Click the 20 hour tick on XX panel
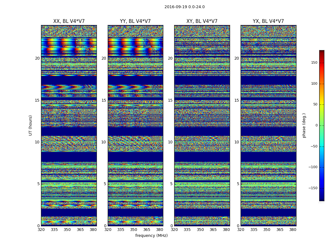The image size is (329, 251). pyautogui.click(x=37, y=58)
